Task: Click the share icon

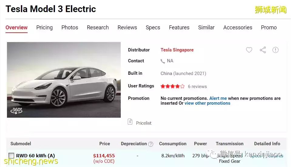Action: 263,50
